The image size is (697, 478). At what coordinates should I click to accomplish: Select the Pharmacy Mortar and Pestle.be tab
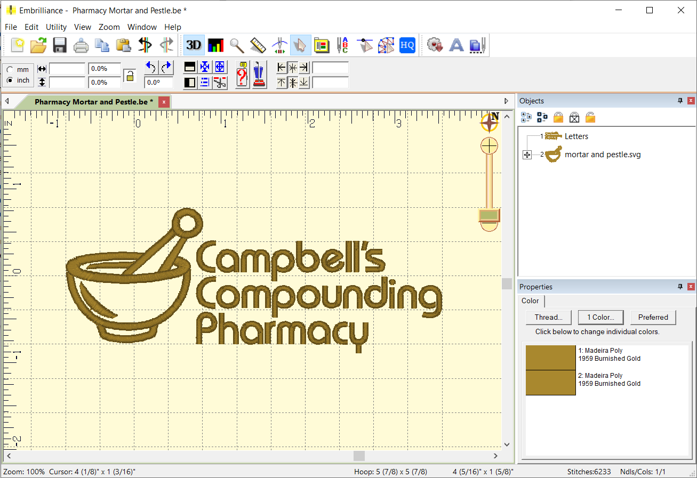tap(94, 102)
